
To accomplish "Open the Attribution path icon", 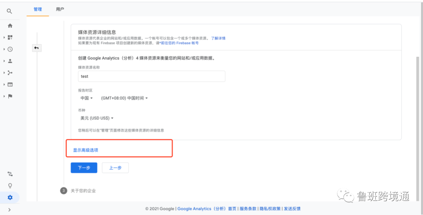I will (10, 174).
